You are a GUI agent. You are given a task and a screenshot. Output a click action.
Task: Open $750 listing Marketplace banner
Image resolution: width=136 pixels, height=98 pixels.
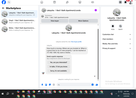point(70,16)
